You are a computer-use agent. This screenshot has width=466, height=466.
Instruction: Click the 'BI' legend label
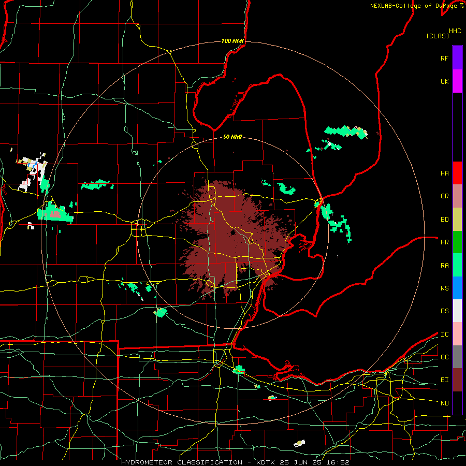pos(444,380)
